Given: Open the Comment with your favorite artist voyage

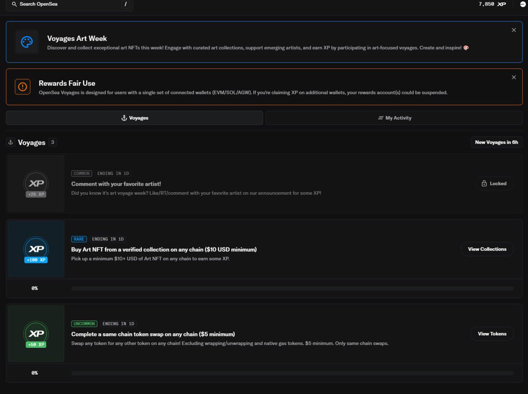Looking at the screenshot, I should (116, 184).
